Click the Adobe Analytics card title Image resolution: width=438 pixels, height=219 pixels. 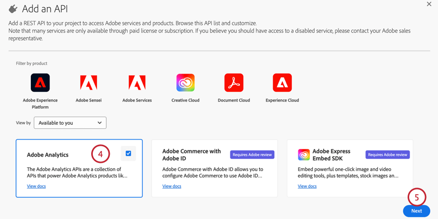47,155
